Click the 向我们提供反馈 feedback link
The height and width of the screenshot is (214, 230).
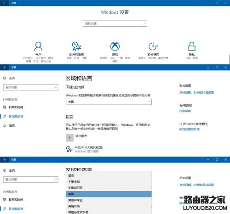click(x=190, y=130)
